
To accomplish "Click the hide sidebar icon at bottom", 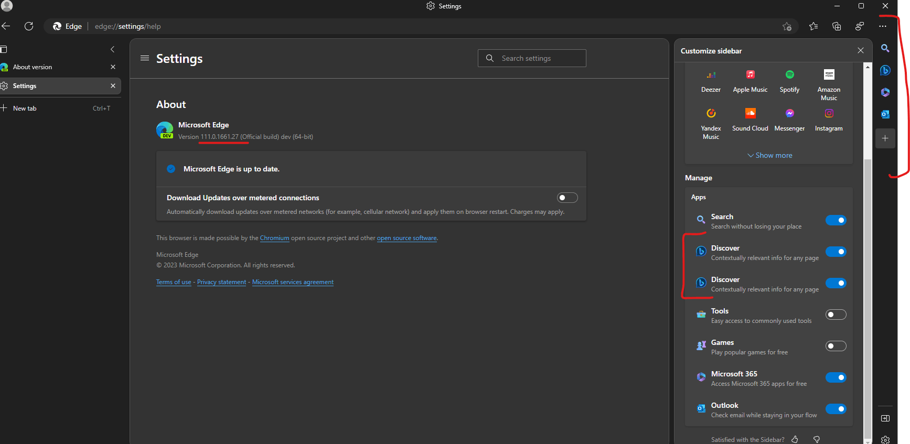I will (x=885, y=418).
